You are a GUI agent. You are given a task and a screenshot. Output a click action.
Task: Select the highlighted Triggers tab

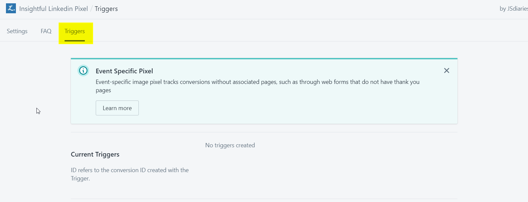(x=75, y=31)
